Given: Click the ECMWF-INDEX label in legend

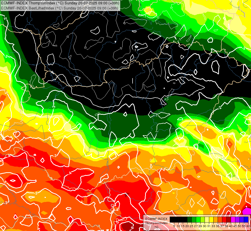Looking at the screenshot, I should 156,219.
